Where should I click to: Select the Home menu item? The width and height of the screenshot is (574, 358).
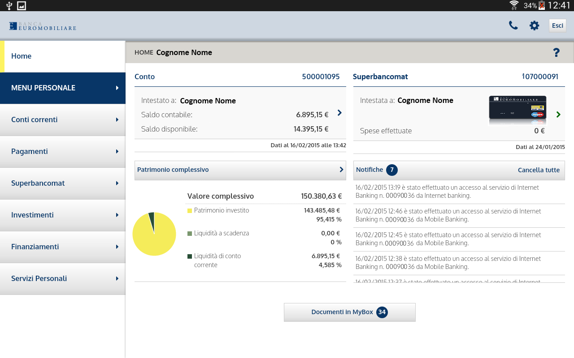63,56
